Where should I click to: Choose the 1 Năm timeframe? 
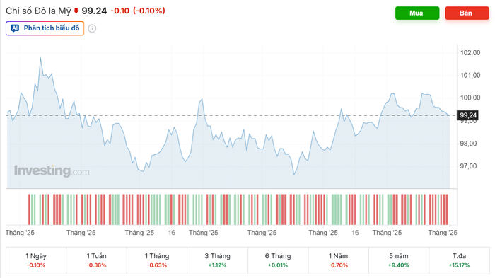click(x=338, y=260)
